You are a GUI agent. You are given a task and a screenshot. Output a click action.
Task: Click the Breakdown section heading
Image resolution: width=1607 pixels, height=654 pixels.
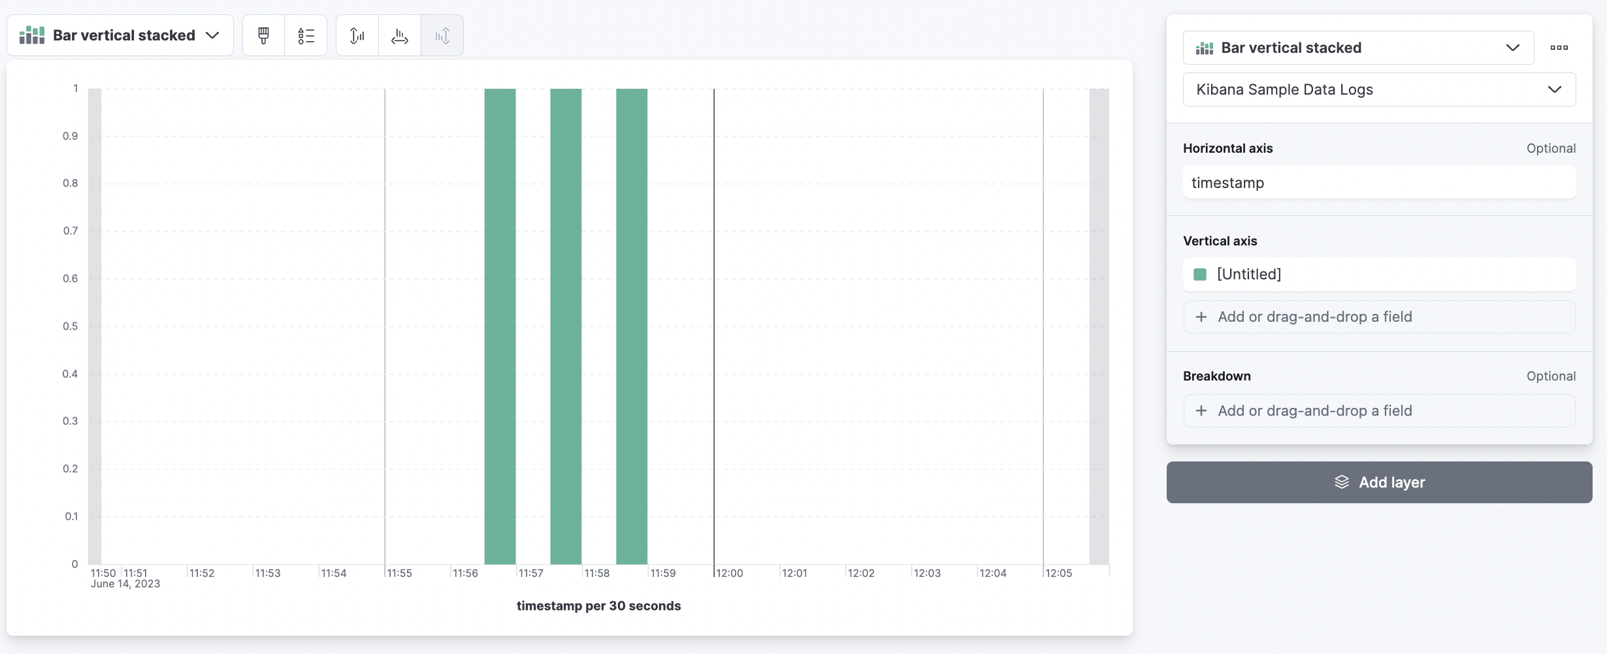pyautogui.click(x=1216, y=376)
